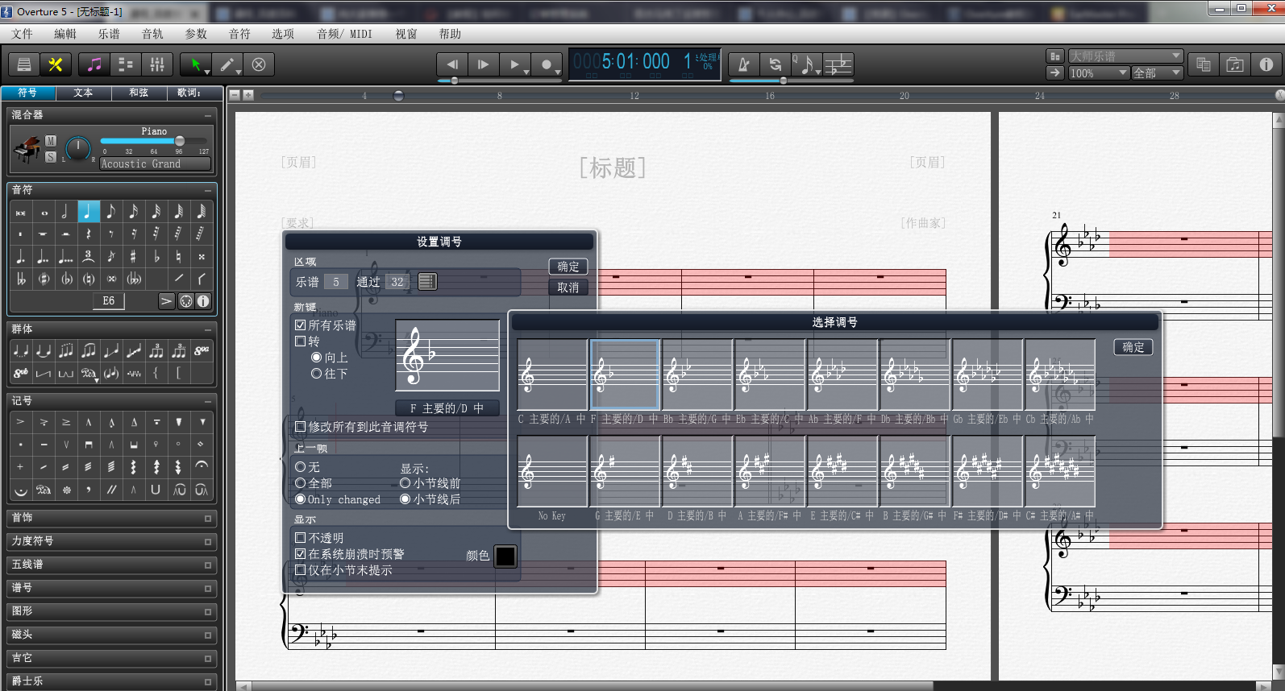Click the info icon in top-right toolbar

click(x=1266, y=64)
